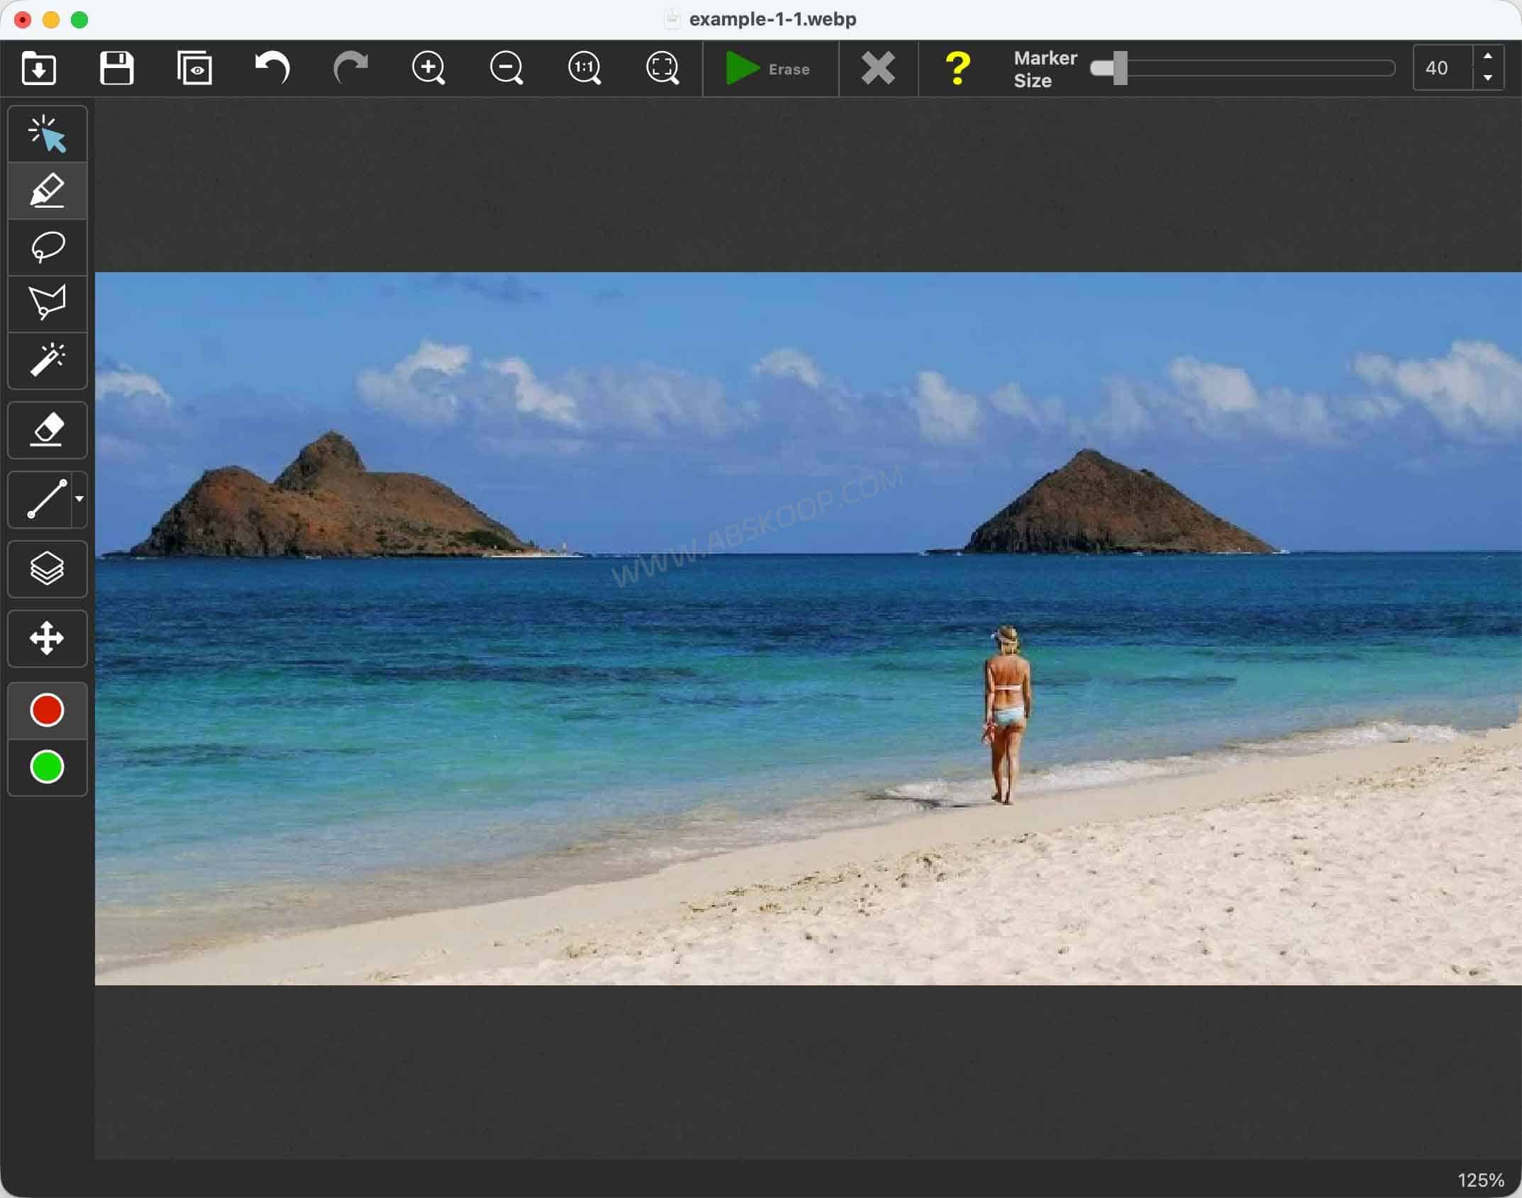Zoom out of the image
The width and height of the screenshot is (1522, 1198).
coord(506,69)
